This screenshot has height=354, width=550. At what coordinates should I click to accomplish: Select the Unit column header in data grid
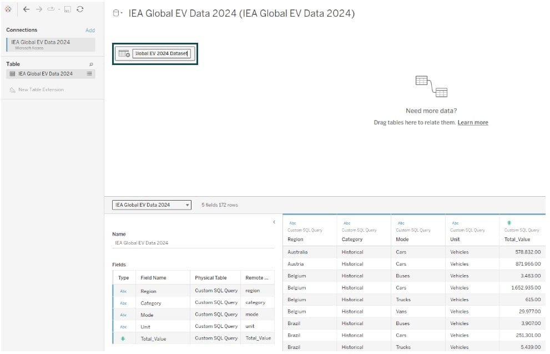tap(455, 240)
